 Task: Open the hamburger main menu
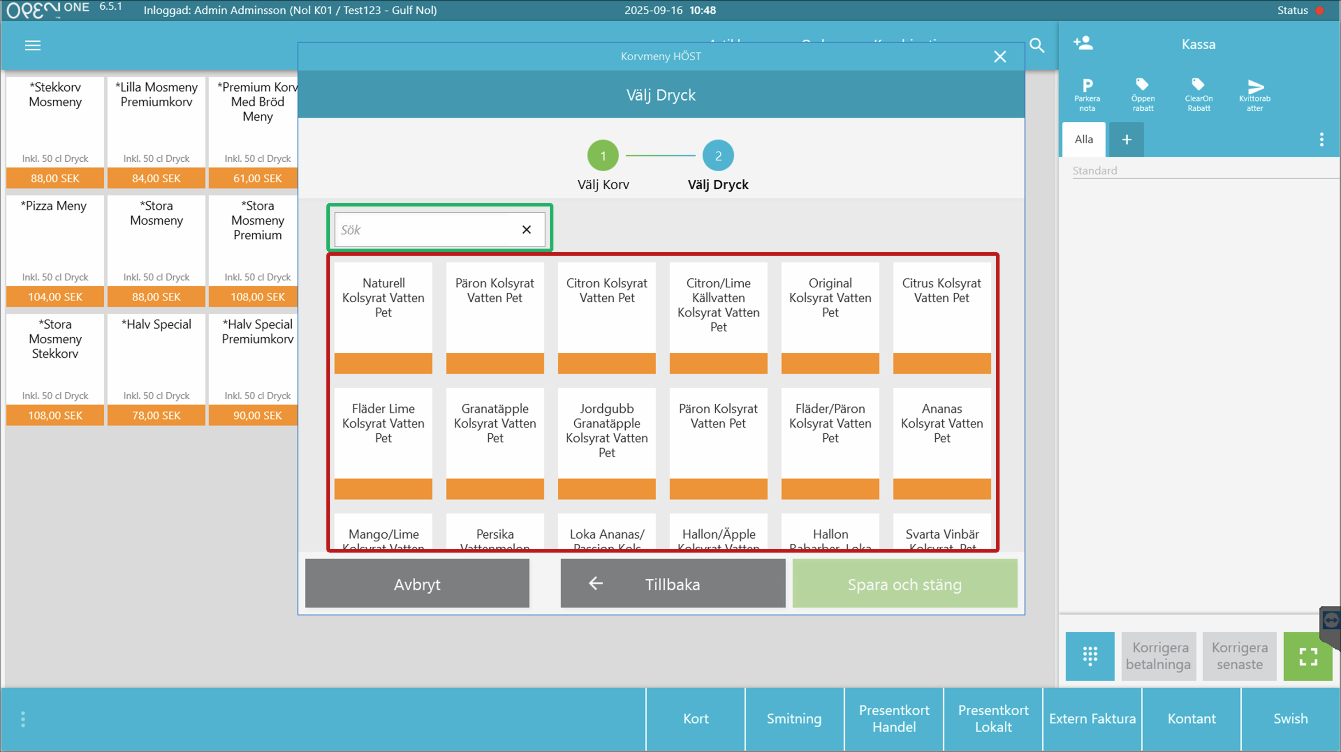coord(32,45)
